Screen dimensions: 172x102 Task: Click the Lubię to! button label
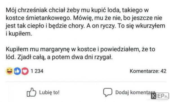click(49, 92)
